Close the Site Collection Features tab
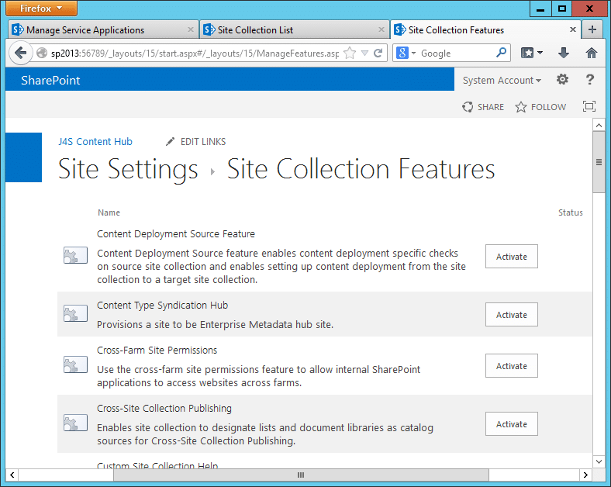The height and width of the screenshot is (487, 611). point(573,29)
